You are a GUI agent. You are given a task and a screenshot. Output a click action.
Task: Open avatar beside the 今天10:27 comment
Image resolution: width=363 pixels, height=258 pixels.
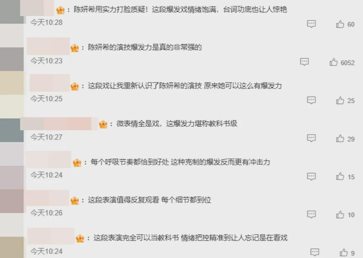(x=11, y=130)
